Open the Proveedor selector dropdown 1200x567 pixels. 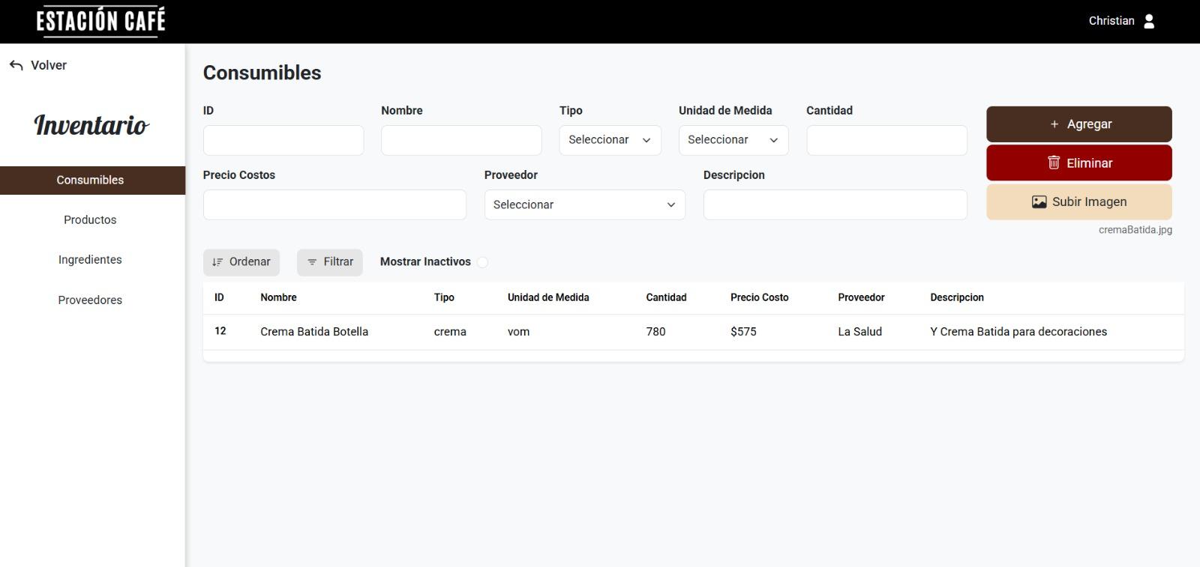[584, 204]
